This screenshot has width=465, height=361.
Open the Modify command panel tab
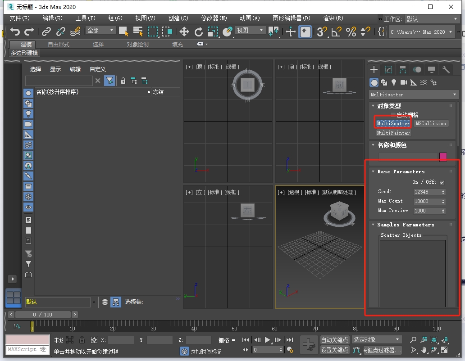388,70
